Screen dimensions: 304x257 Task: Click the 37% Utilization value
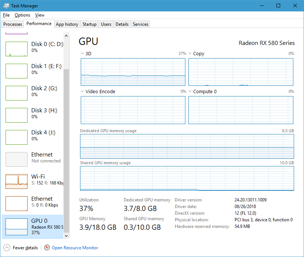(86, 209)
